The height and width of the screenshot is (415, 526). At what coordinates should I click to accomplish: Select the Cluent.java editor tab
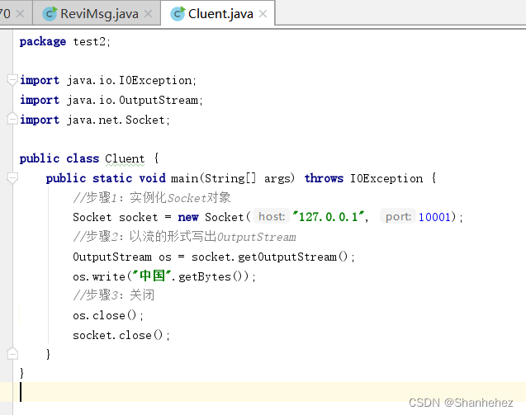(218, 14)
